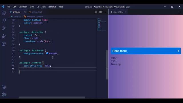Viewport: 183px width, 103px height.
Task: Click the horizontal scrollbar in editor
Action: coord(52,97)
